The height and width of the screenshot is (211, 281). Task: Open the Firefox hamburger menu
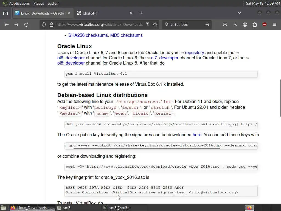[x=274, y=24]
